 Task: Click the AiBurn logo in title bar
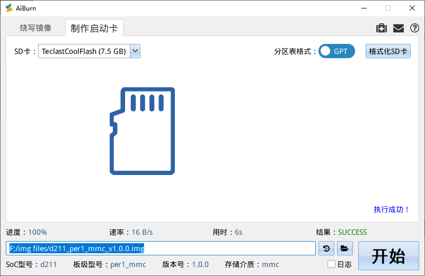[8, 8]
